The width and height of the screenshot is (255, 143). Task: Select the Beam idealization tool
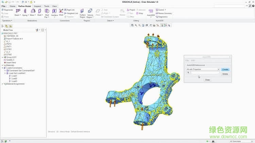(x=17, y=12)
